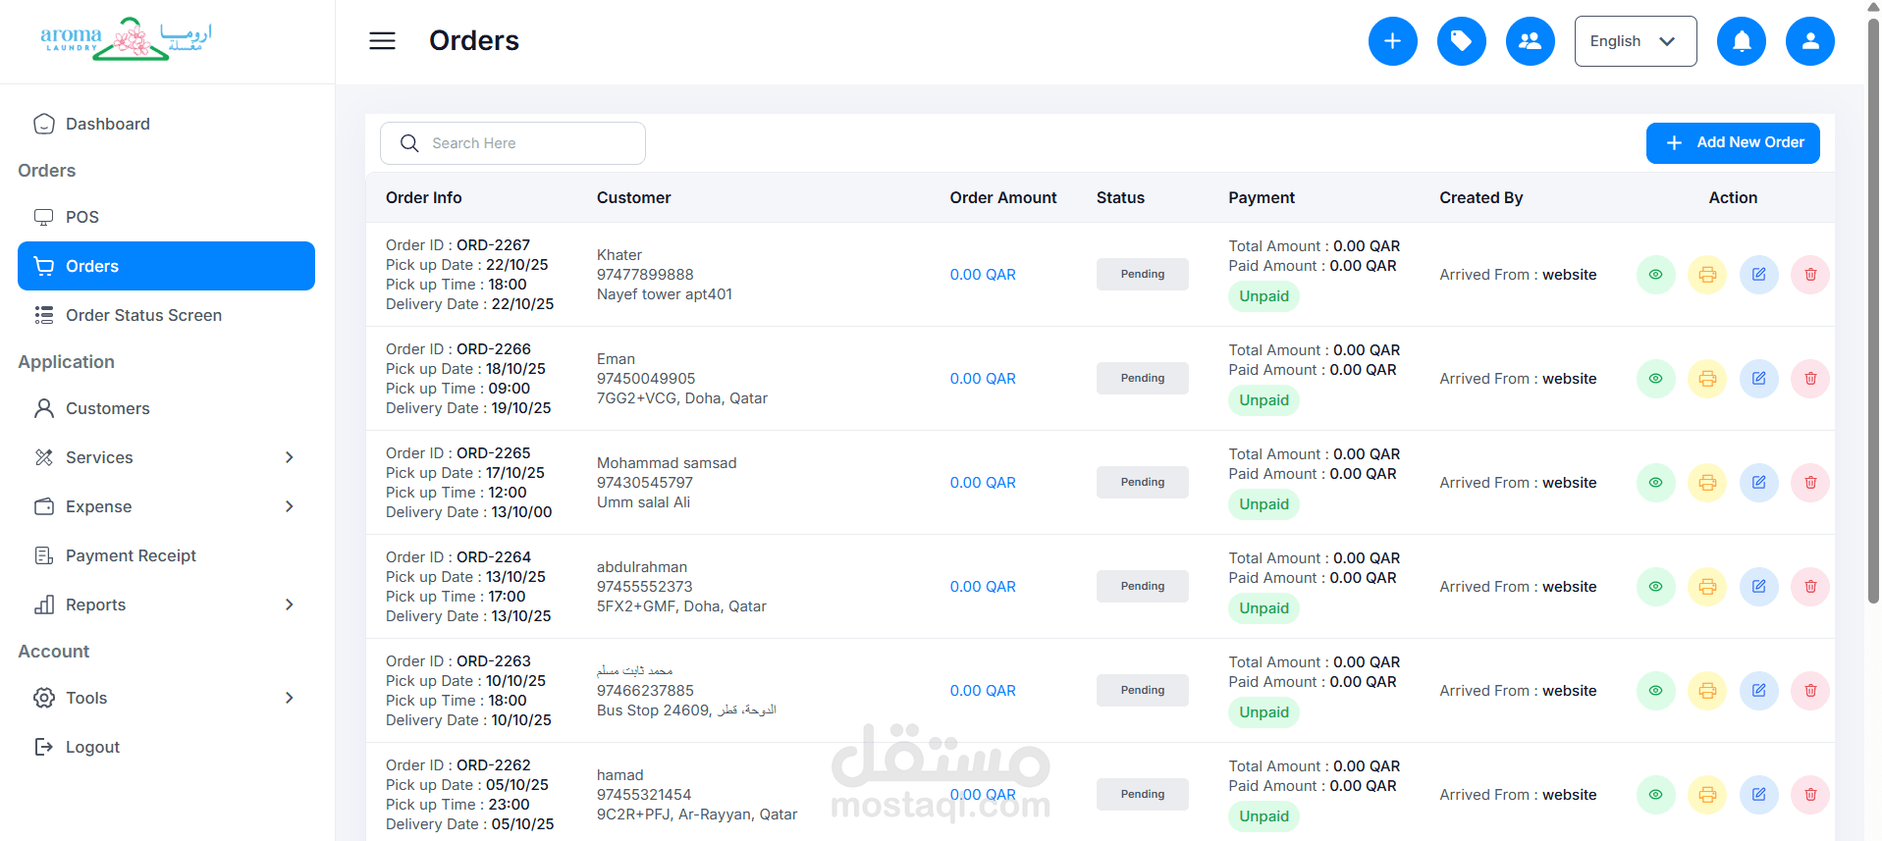The height and width of the screenshot is (841, 1882).
Task: View order ORD-2267 with eye icon
Action: (x=1655, y=275)
